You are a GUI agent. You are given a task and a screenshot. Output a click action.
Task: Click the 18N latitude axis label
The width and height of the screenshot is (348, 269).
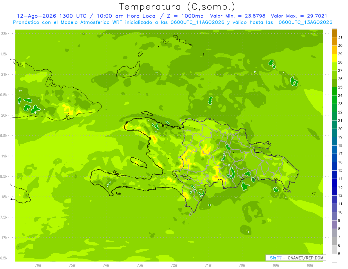point(4,197)
